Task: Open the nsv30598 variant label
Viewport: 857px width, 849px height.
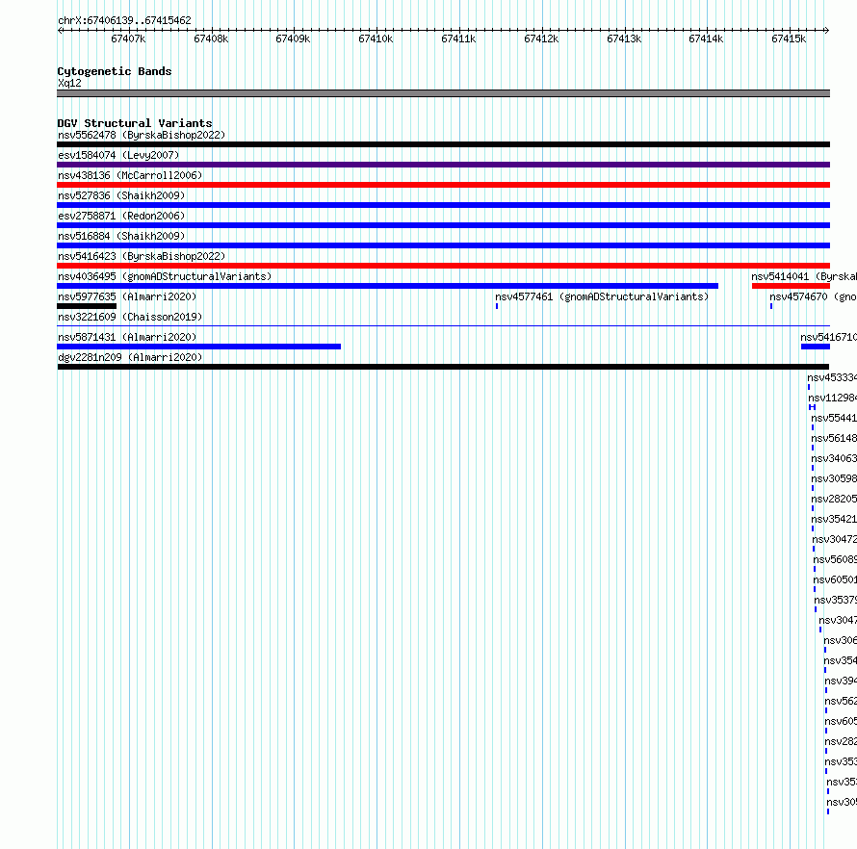Action: [x=834, y=478]
